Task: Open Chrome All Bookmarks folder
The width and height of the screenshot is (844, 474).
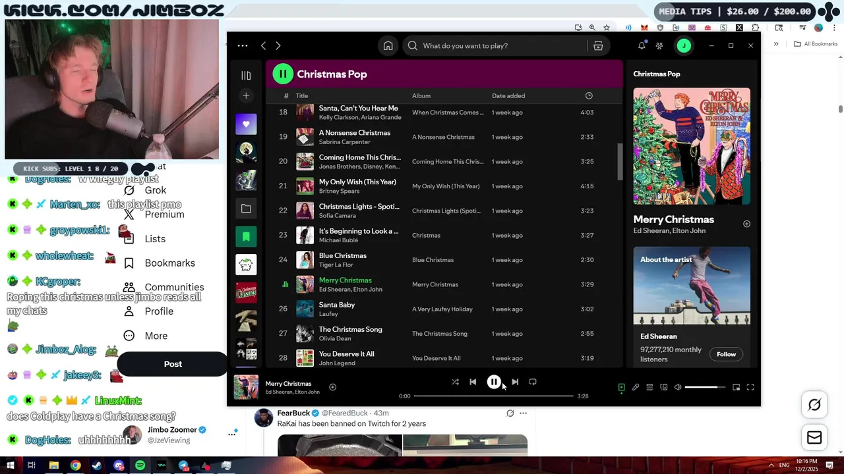Action: 816,44
